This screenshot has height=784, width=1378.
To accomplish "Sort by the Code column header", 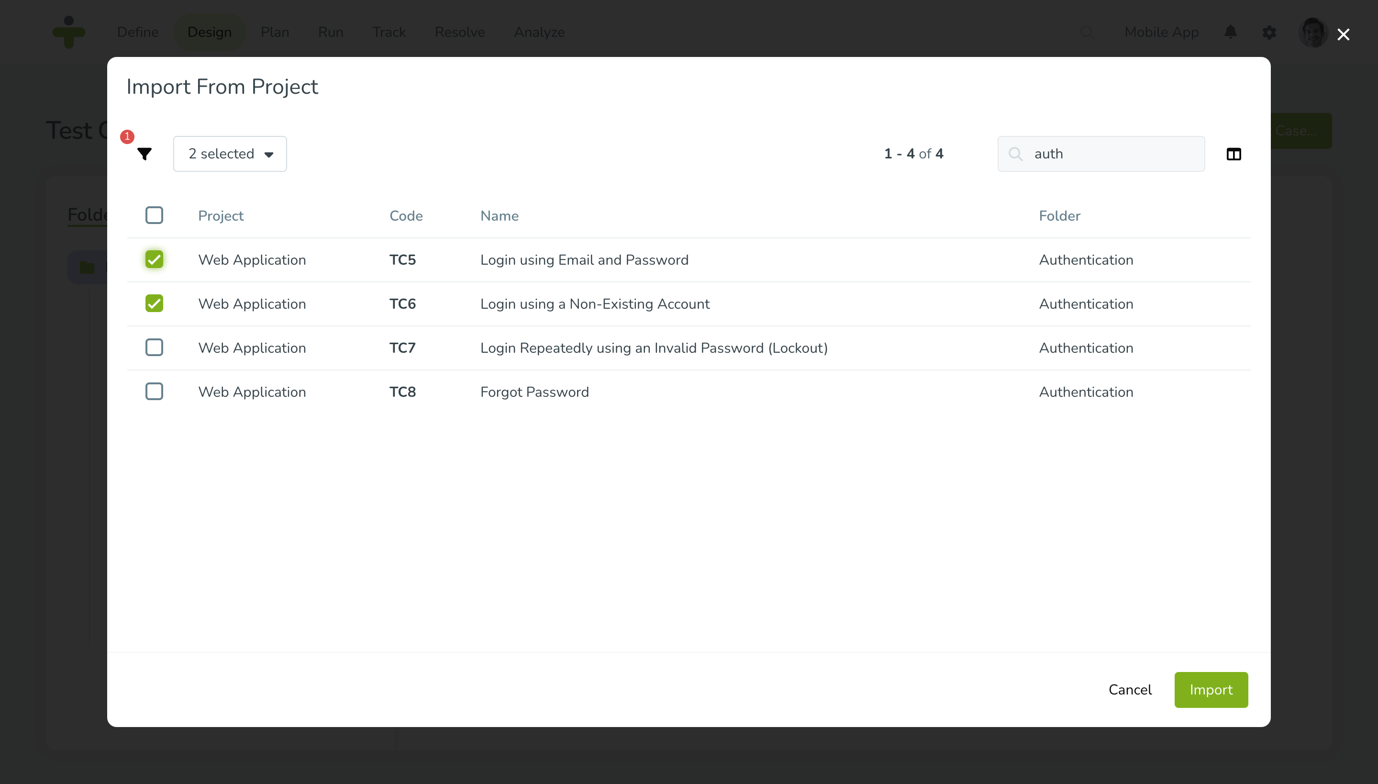I will coord(406,216).
